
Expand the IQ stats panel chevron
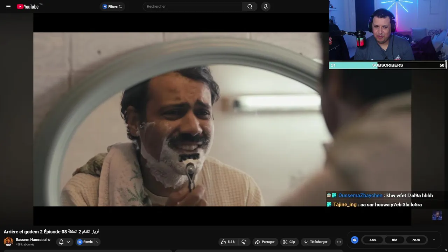pos(434,240)
